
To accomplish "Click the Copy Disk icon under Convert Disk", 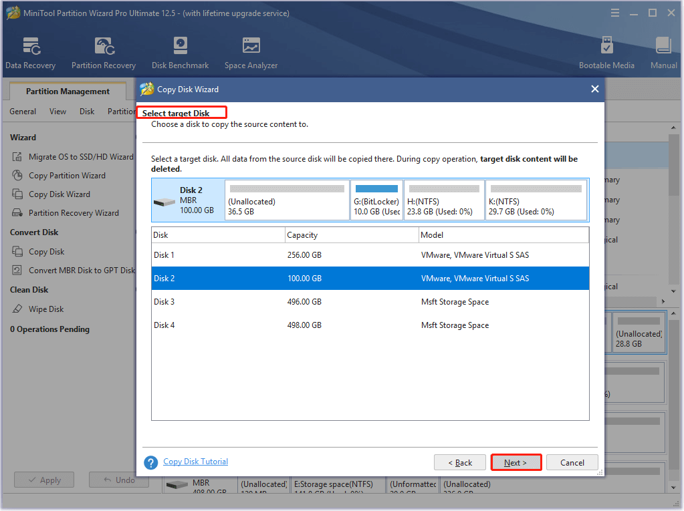I will point(17,252).
